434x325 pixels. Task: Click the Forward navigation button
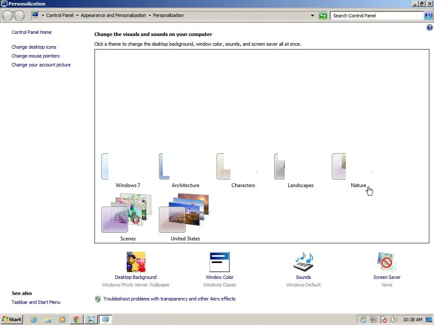pos(19,16)
